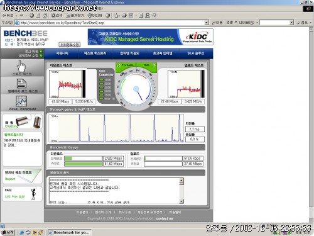Viewport: 314px width, 236px height.
Task: Click the Edit page toolbar icon
Action: [x=131, y=15]
